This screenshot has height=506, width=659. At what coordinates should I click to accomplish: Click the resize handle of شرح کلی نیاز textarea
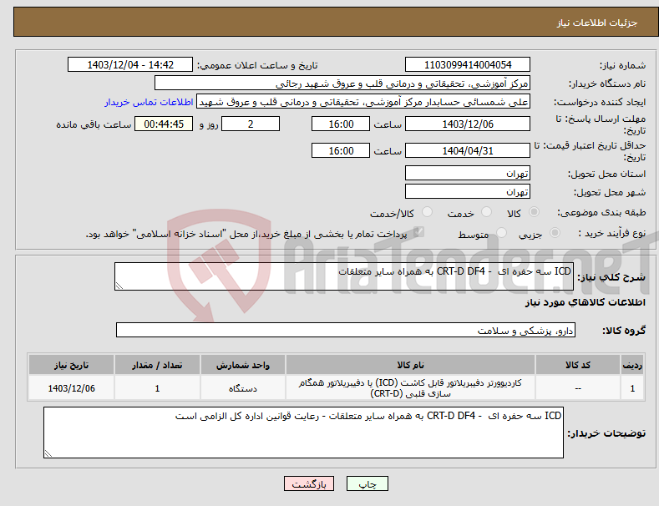coord(119,286)
